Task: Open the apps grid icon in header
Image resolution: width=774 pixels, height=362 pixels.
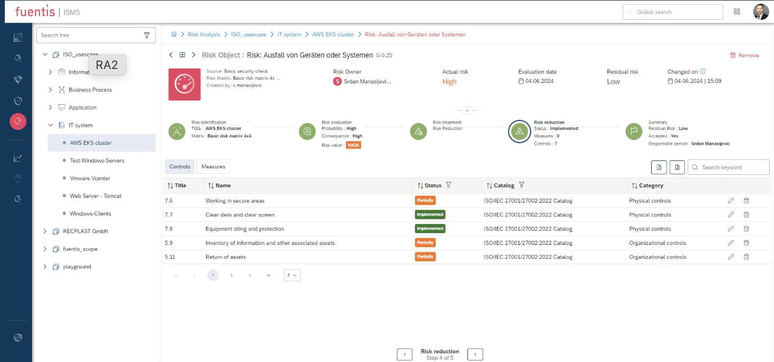Action: [x=737, y=12]
